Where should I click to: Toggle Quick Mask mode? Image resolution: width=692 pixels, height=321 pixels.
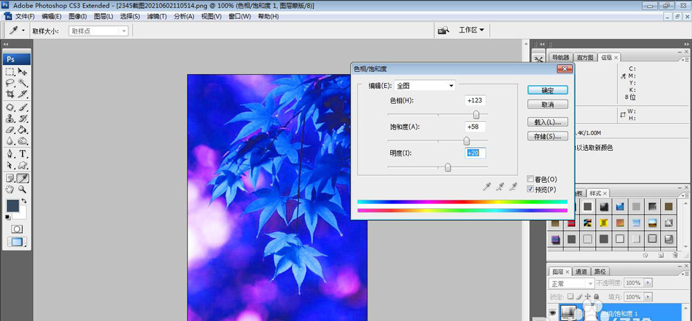[17, 229]
